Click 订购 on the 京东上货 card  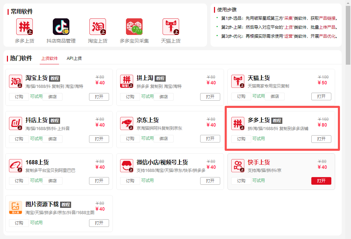click(x=130, y=138)
